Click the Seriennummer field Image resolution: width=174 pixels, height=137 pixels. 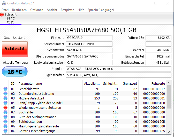tap(89, 44)
